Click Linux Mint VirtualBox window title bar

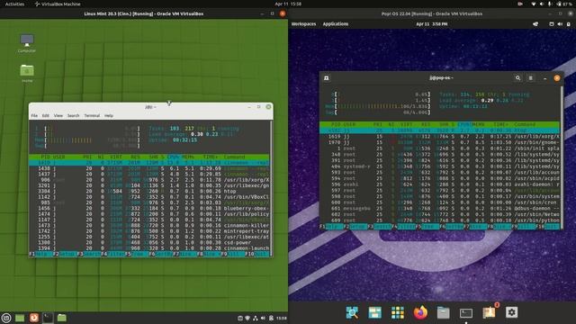[144, 14]
